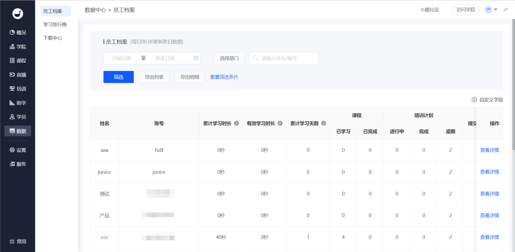This screenshot has height=252, width=515.
Task: Click the info icon beside 有效学习时长
Action: pos(280,123)
